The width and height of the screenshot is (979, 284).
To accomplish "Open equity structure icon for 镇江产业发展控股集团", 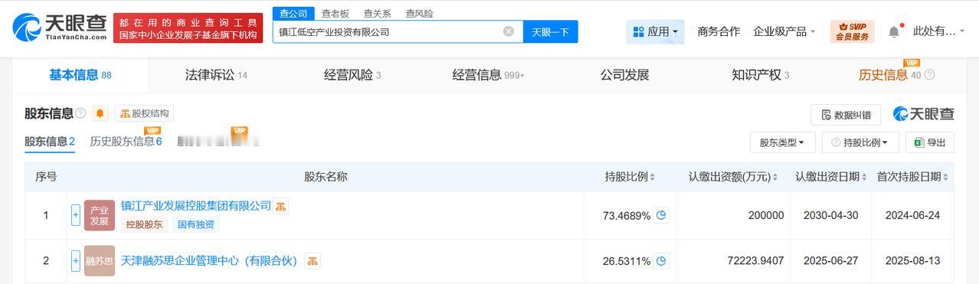I will tap(281, 207).
